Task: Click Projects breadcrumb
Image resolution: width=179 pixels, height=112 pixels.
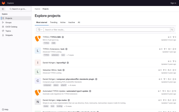Action: coord(46,9)
